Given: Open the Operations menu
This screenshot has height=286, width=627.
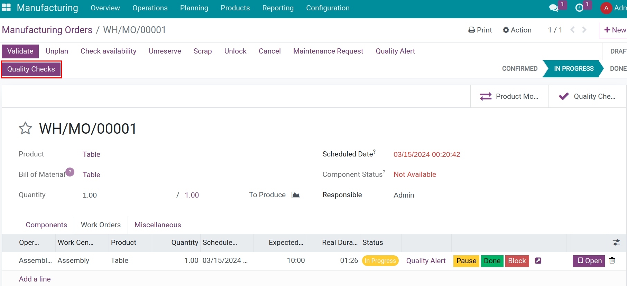Looking at the screenshot, I should tap(150, 8).
